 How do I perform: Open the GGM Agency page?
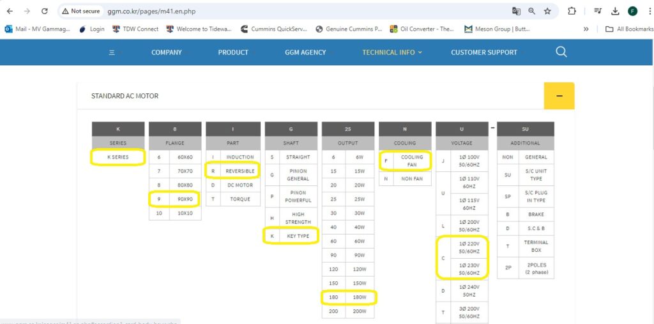305,52
